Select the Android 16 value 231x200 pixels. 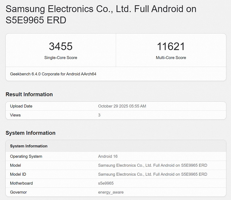point(108,156)
